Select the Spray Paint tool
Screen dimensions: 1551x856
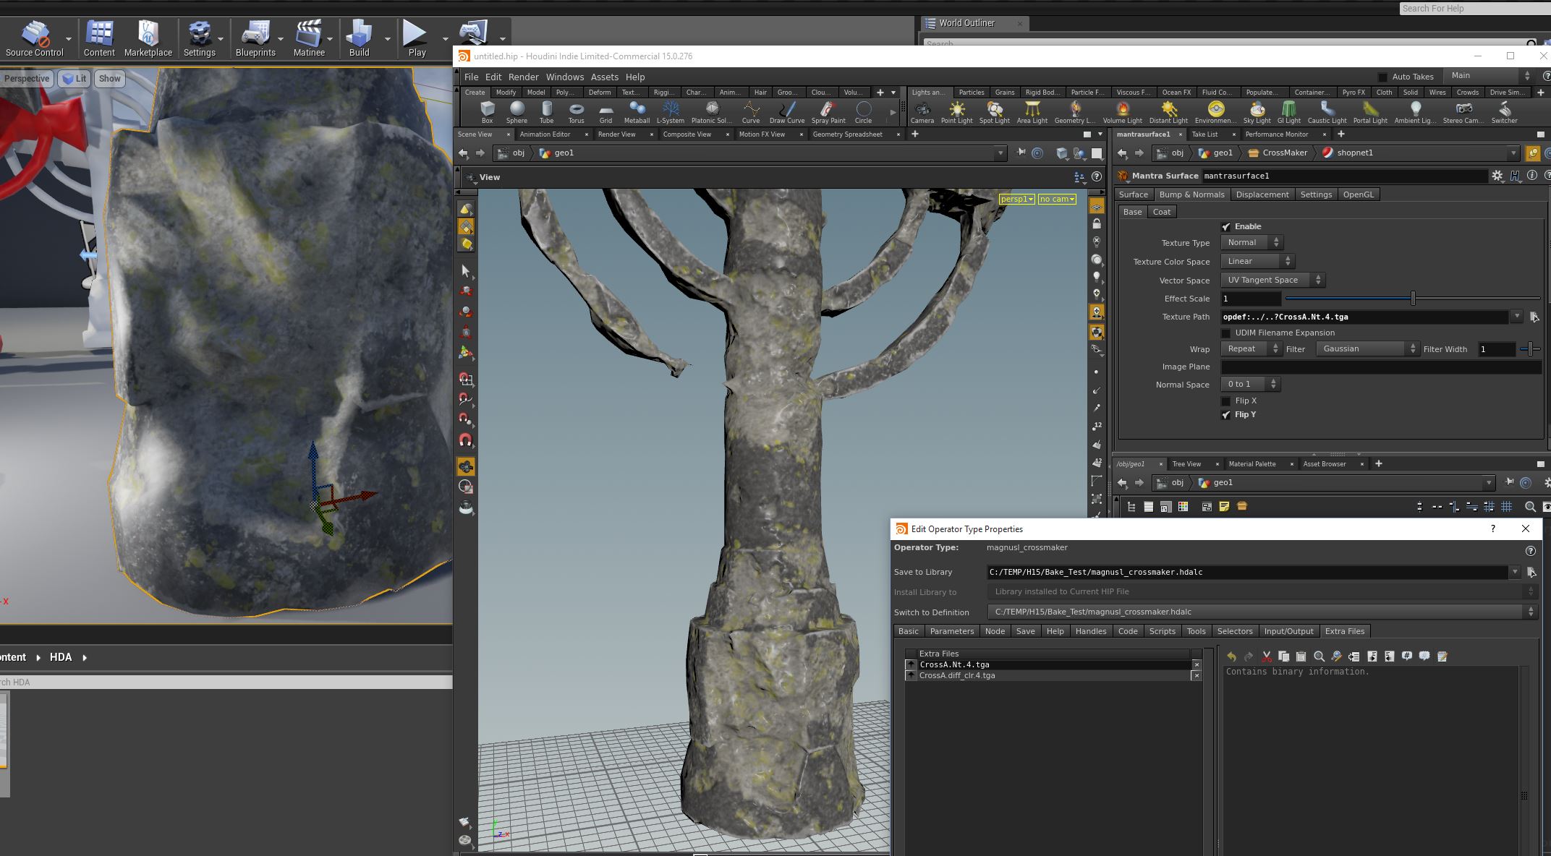point(828,112)
